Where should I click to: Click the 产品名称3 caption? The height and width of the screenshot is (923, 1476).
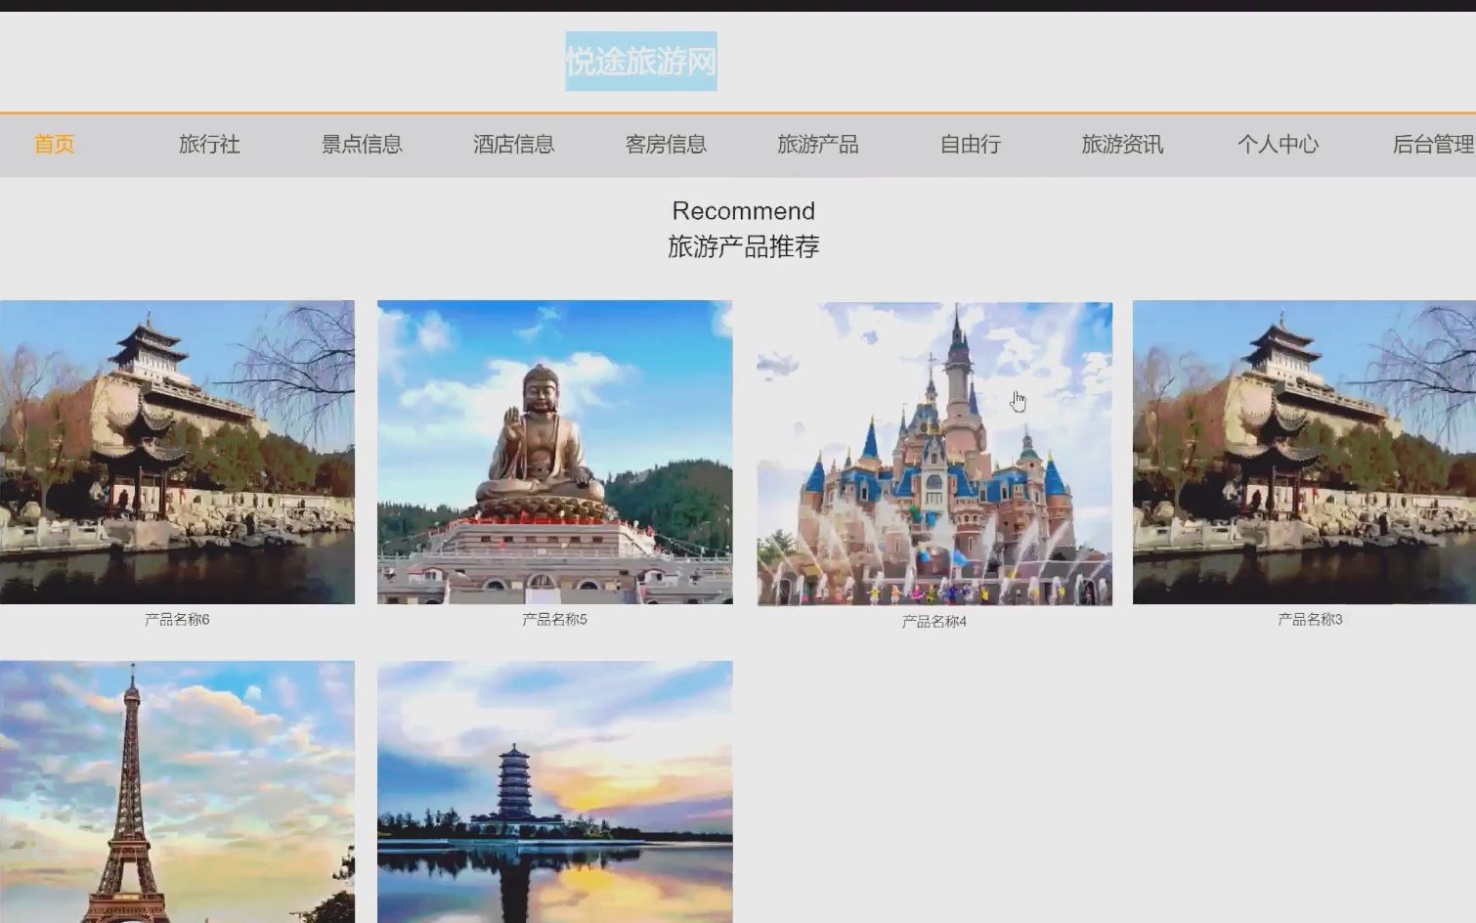(1310, 619)
